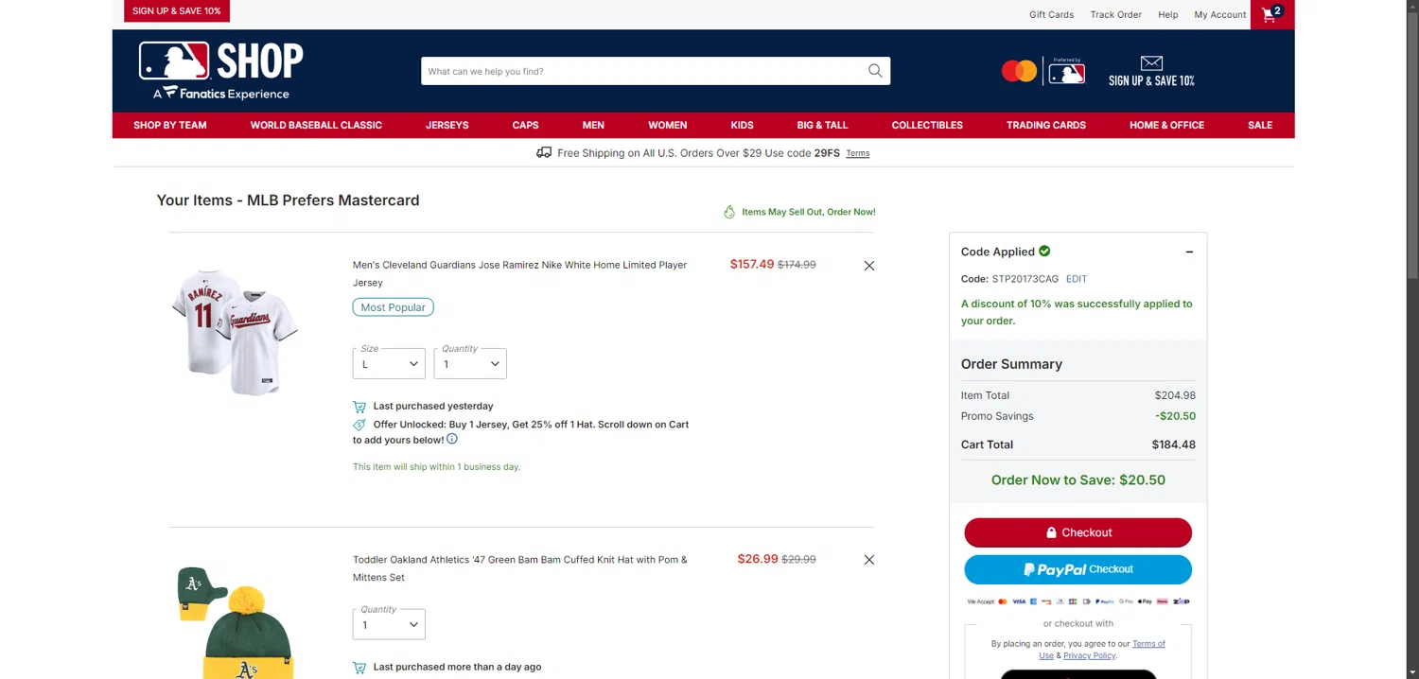
Task: Edit the applied promo code
Action: 1077,279
